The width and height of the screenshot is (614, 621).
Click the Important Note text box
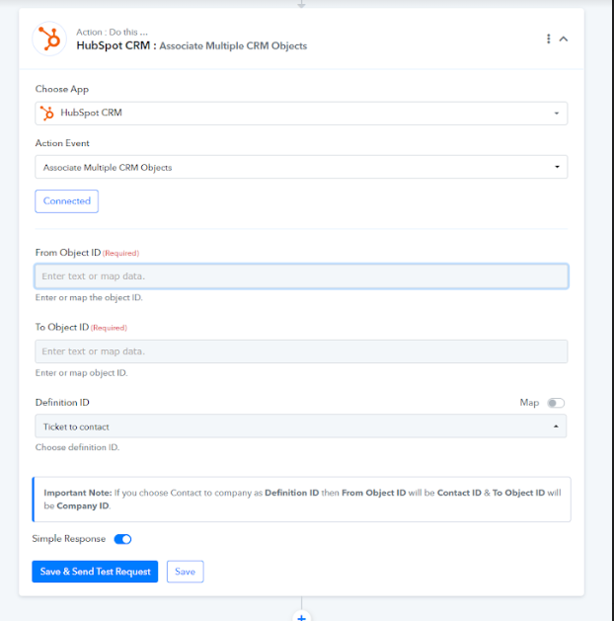coord(302,500)
